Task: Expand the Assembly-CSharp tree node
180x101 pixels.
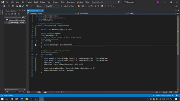Action: [6, 23]
